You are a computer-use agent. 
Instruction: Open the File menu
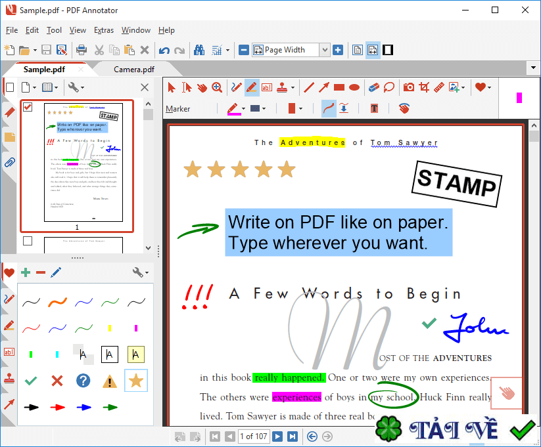coord(12,30)
